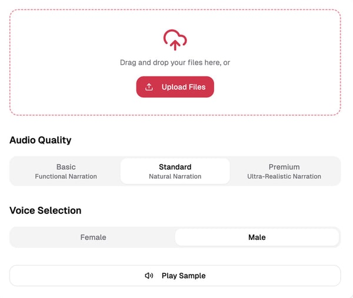Click the 'Drag and drop your files here' text
The image size is (353, 298).
[175, 62]
